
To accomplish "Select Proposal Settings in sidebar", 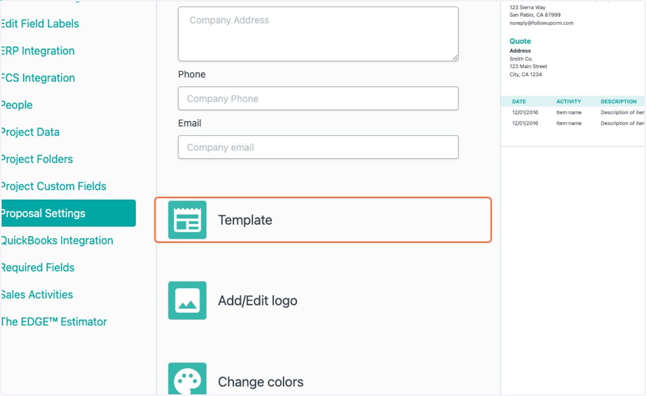I will (x=68, y=213).
